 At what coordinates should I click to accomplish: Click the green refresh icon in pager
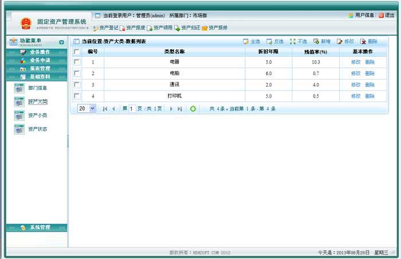[193, 108]
